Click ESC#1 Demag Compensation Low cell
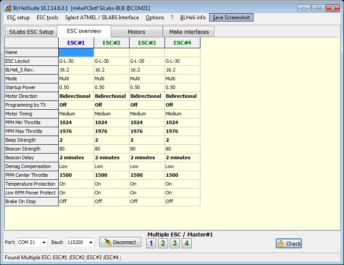Viewport: 344px width, 265px height. tap(76, 166)
